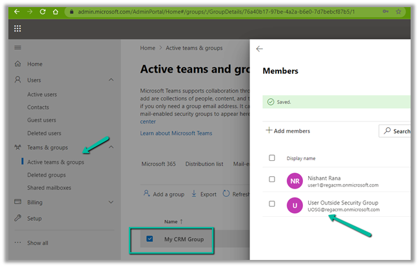This screenshot has width=419, height=267.
Task: Collapse the navigation hamburger menu
Action: (17, 48)
